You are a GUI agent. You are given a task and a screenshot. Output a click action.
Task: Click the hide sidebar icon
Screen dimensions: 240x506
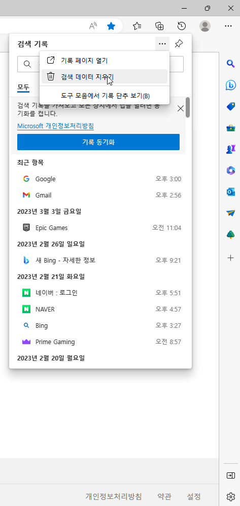point(231,475)
